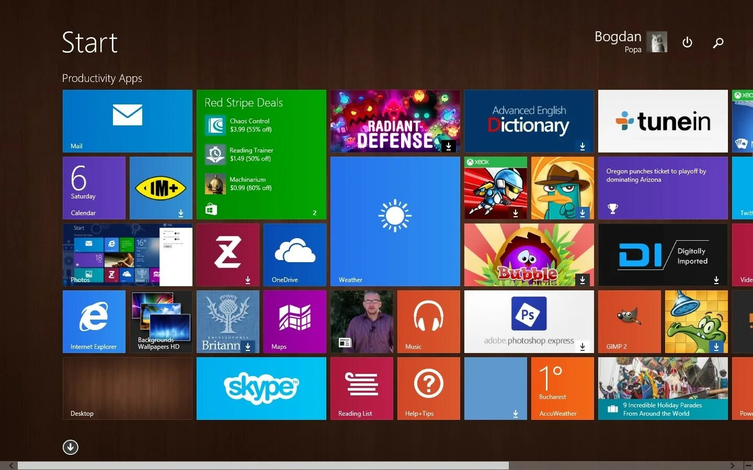Open Bogdan Popa user account menu
Image resolution: width=753 pixels, height=470 pixels.
(631, 42)
